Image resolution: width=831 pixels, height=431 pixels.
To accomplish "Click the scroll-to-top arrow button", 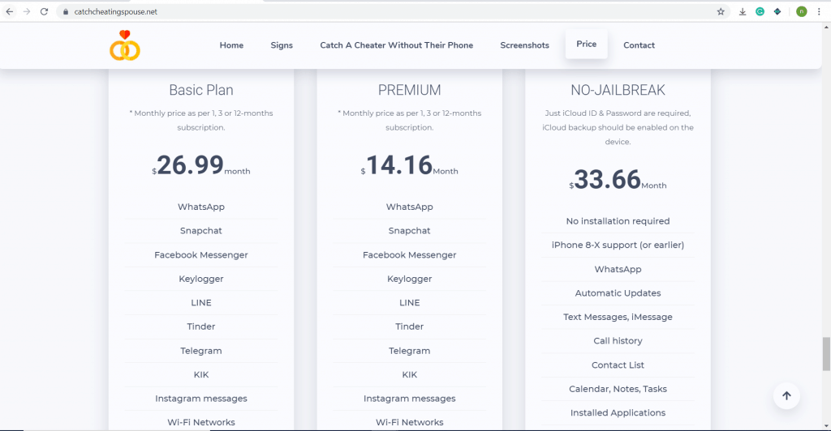I will pyautogui.click(x=786, y=395).
